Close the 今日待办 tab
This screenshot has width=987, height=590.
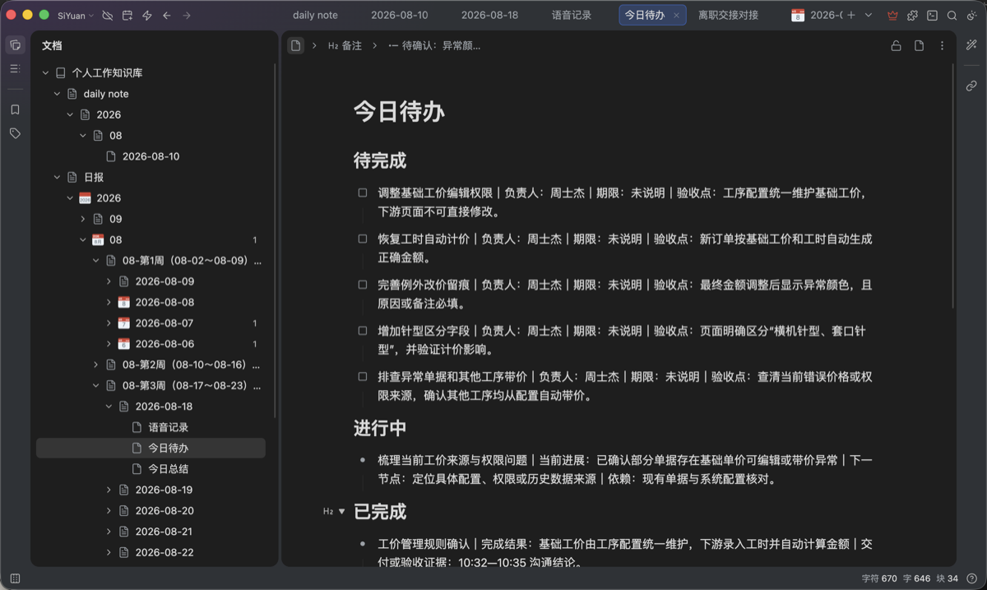click(676, 16)
